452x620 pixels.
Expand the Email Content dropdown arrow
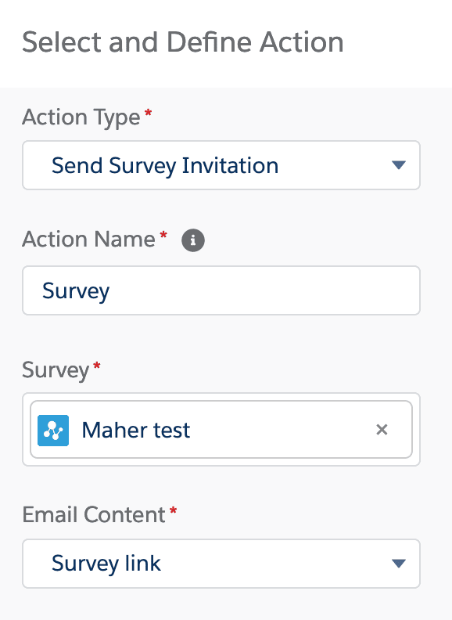tap(399, 563)
